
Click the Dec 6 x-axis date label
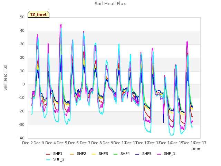(x=74, y=143)
